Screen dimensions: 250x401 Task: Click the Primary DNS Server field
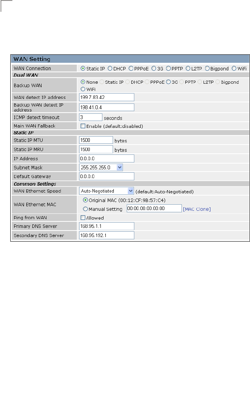107,226
